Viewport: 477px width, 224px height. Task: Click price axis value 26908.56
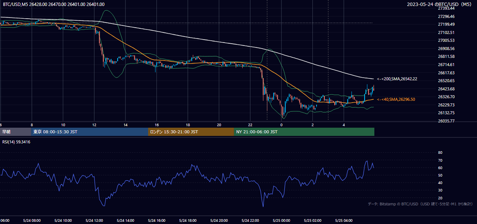tap(446, 49)
